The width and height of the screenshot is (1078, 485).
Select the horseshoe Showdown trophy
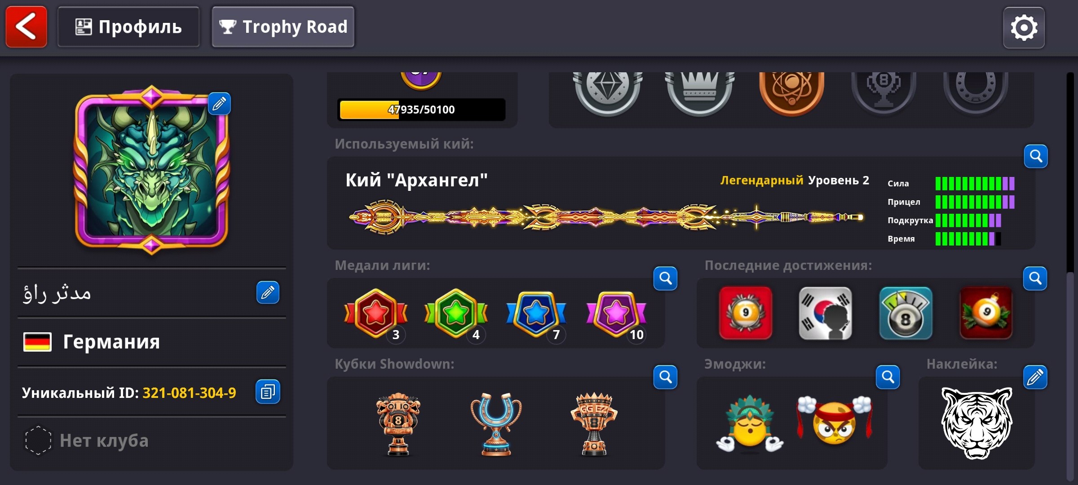click(x=496, y=424)
